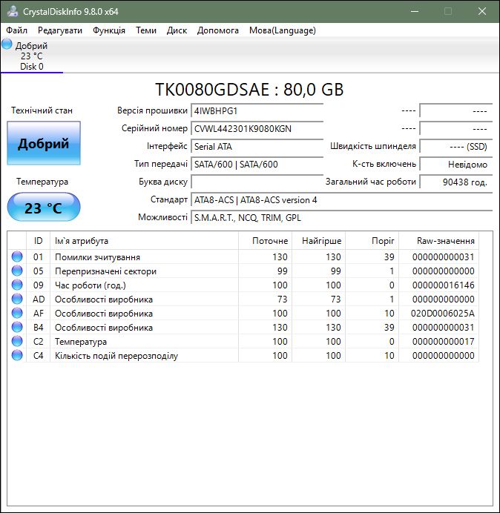Screen dimensions: 500x513
Task: Click the S.M.A.R.T., NCQ, TRIM, GPL field
Action: [341, 217]
